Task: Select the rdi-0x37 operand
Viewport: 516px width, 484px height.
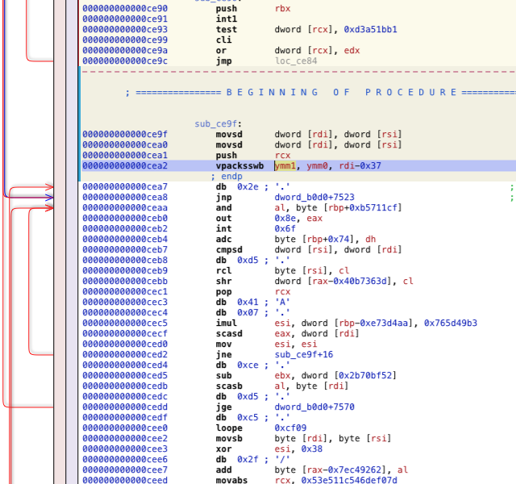Action: (360, 165)
